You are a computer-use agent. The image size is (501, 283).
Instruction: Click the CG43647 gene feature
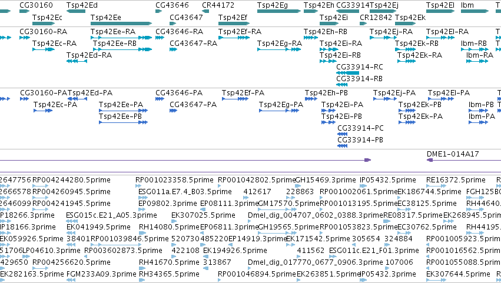pos(173,24)
